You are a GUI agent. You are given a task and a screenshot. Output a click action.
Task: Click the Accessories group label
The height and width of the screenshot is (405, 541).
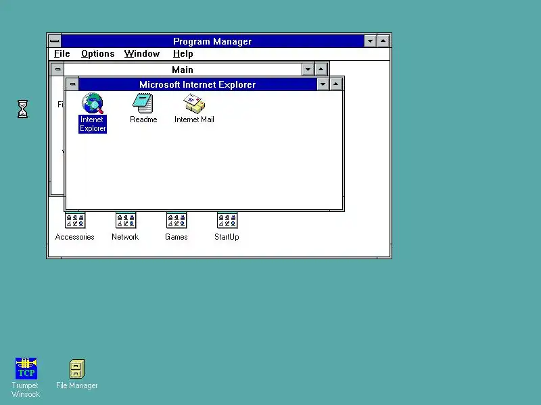[75, 237]
